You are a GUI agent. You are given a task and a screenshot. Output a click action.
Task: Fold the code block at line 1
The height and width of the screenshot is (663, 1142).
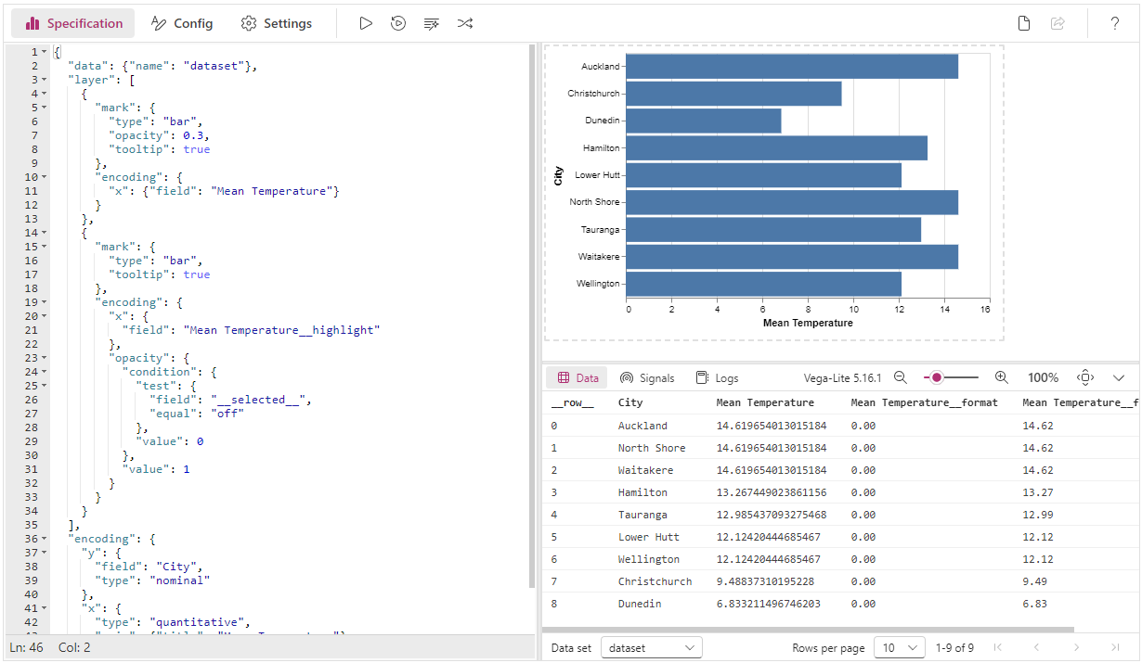tap(44, 52)
